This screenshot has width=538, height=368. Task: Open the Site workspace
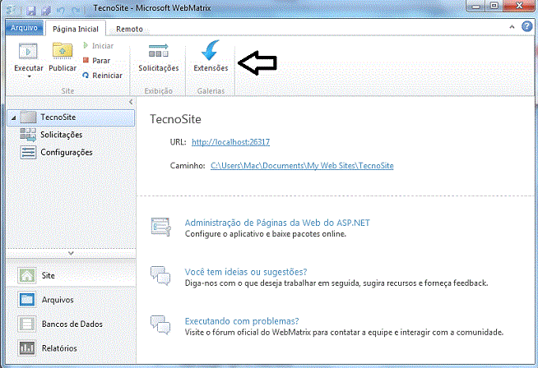coord(71,275)
